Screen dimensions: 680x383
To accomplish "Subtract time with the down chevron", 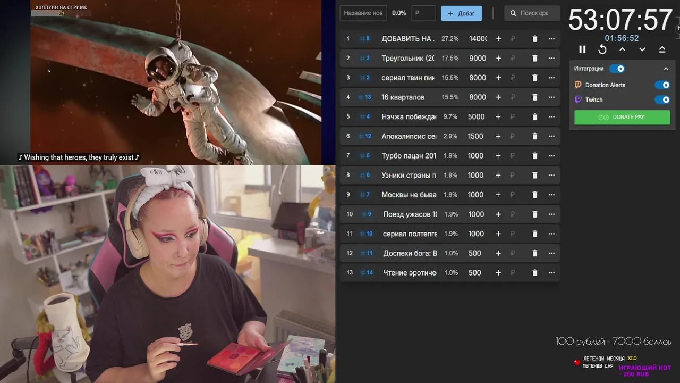I will [642, 49].
